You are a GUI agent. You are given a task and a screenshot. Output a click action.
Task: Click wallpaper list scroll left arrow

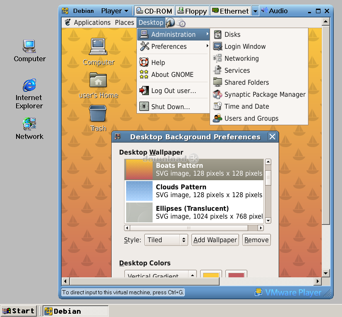pos(127,228)
